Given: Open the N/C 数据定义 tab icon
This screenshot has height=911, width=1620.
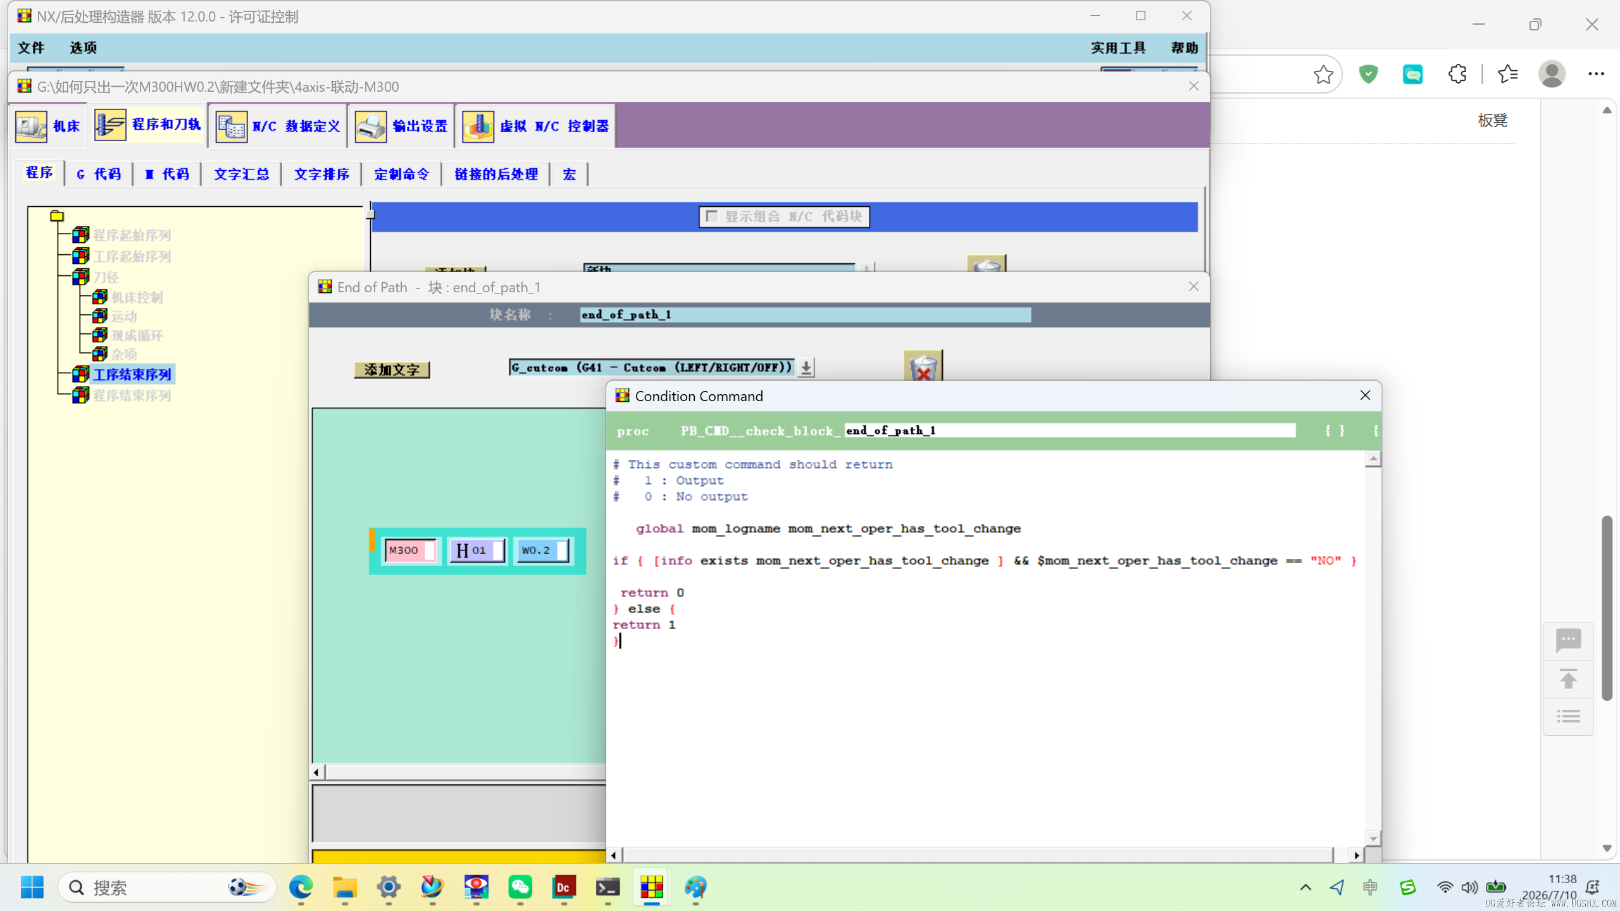Looking at the screenshot, I should pos(232,126).
